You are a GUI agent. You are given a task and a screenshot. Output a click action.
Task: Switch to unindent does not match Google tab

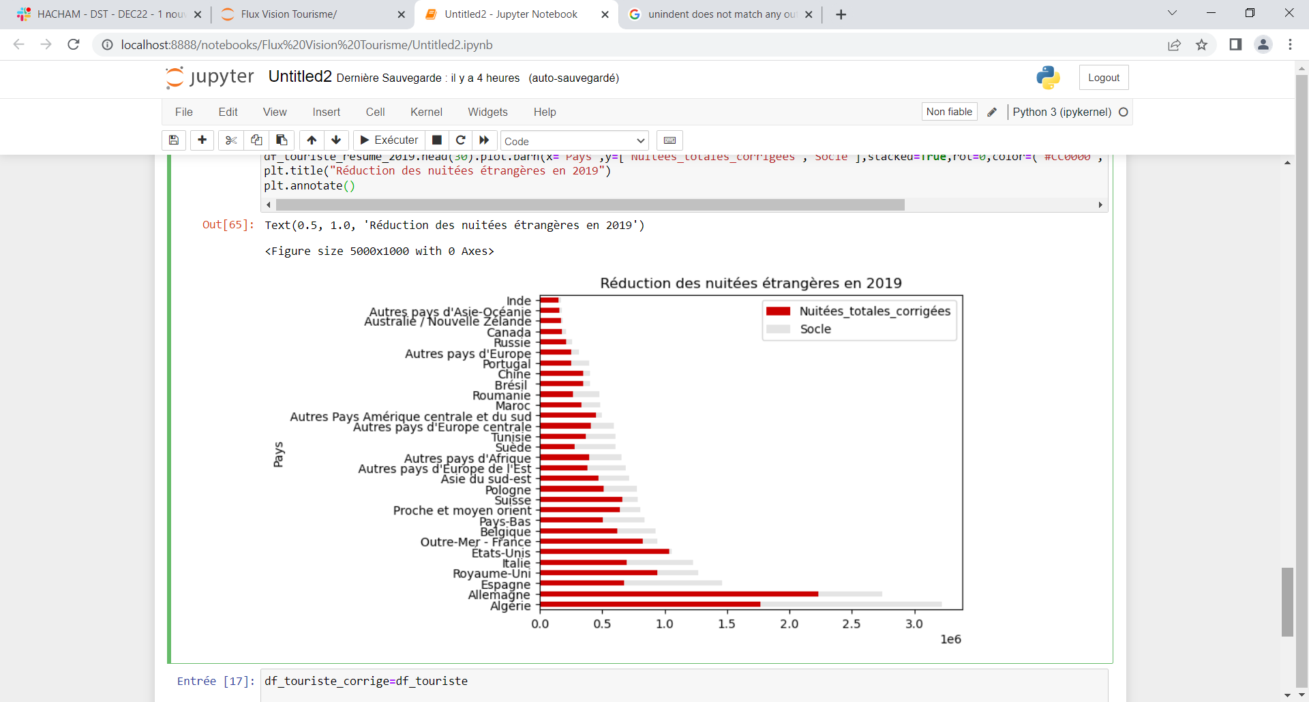tap(722, 14)
